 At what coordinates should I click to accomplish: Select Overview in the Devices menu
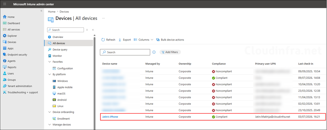[58, 37]
